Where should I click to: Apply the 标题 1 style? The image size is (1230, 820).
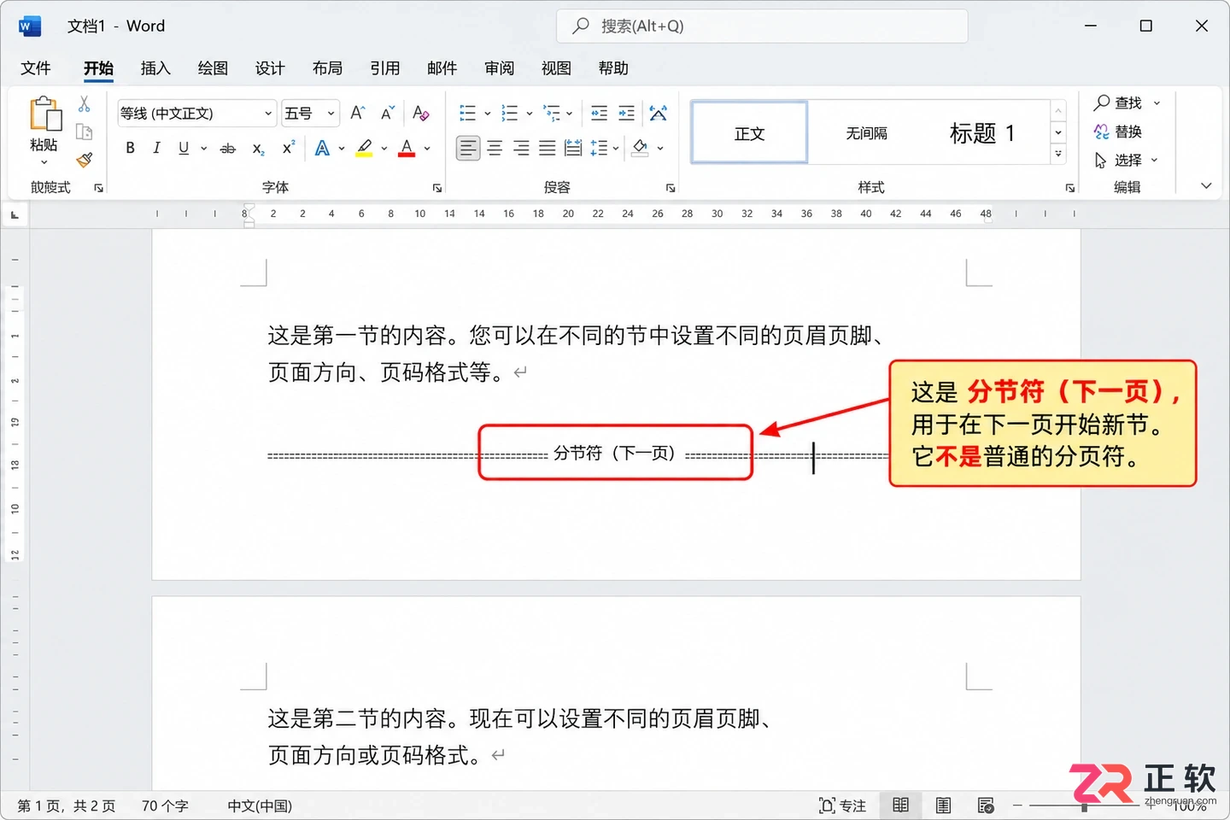point(982,132)
